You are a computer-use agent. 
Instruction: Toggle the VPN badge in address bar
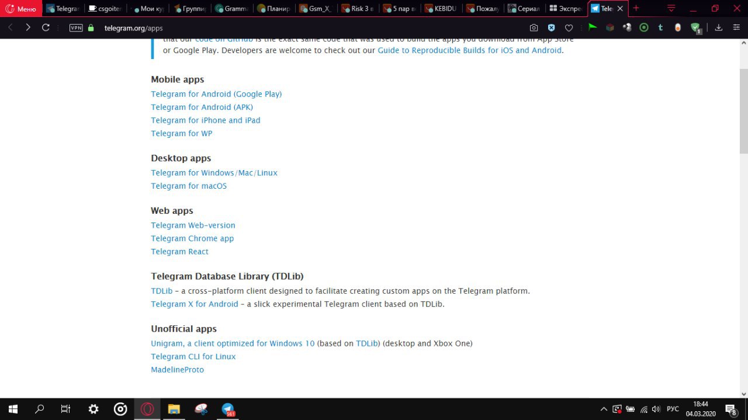tap(76, 27)
